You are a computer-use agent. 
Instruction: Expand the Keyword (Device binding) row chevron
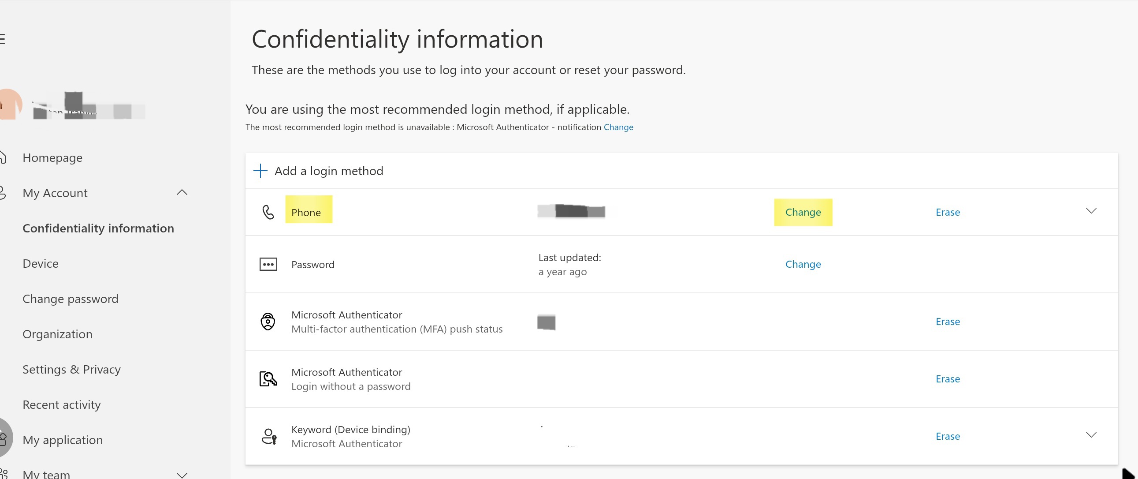coord(1091,435)
